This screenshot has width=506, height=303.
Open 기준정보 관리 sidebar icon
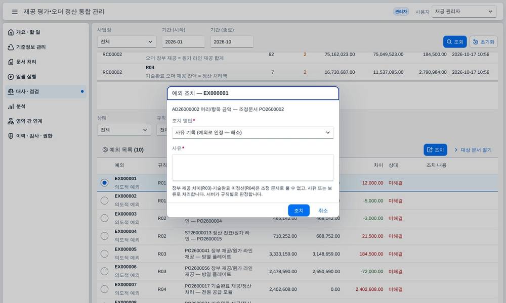(x=11, y=47)
